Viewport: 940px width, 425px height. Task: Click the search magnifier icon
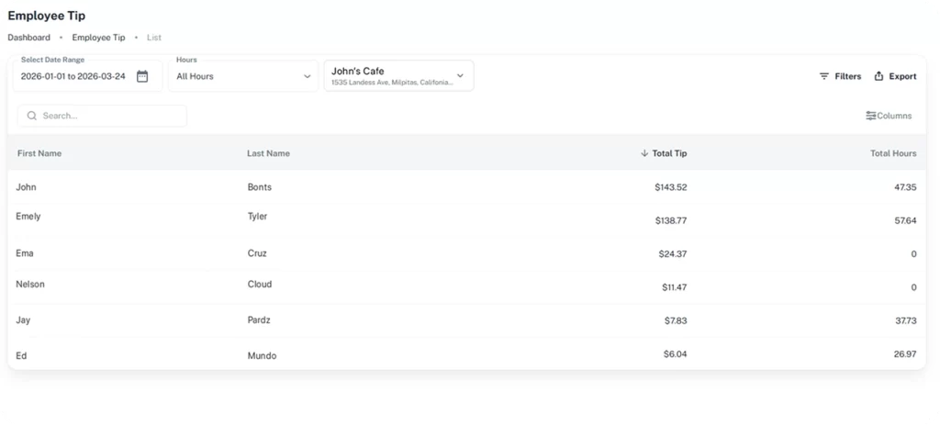coord(32,116)
